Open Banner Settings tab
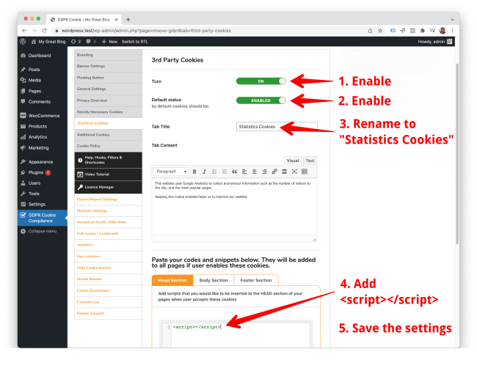The height and width of the screenshot is (371, 477). point(108,66)
